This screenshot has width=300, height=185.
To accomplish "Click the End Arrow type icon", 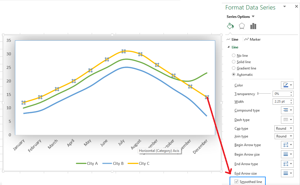I will (287, 164).
